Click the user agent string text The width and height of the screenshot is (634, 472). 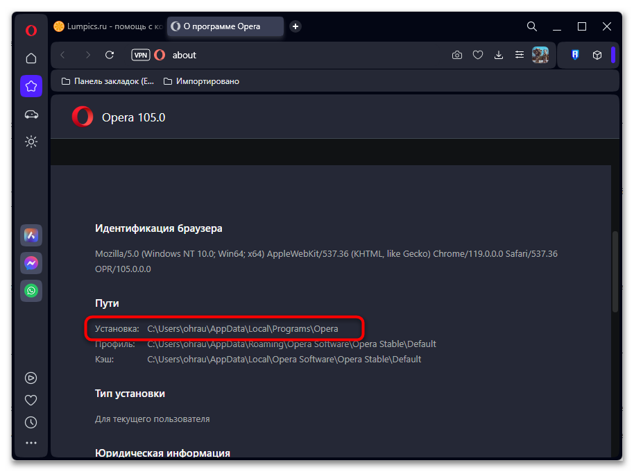pos(326,261)
